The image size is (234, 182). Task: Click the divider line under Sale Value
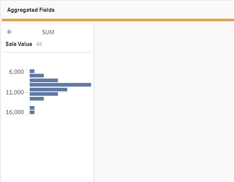point(48,52)
